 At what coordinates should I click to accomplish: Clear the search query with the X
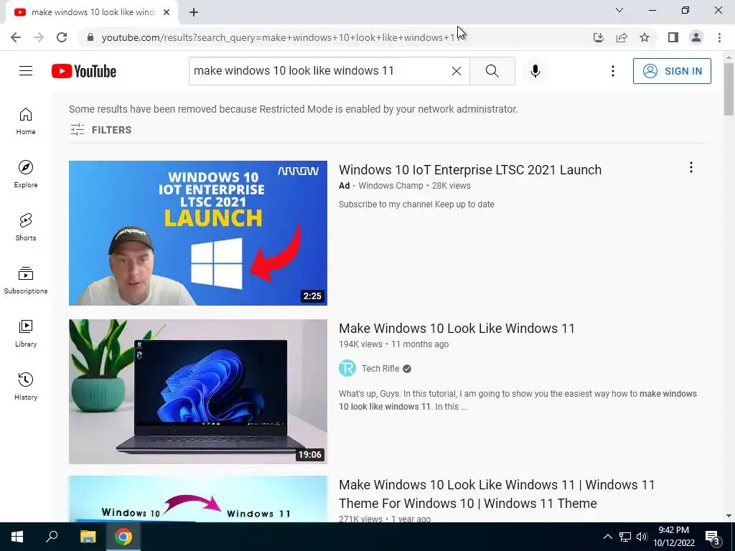[456, 71]
